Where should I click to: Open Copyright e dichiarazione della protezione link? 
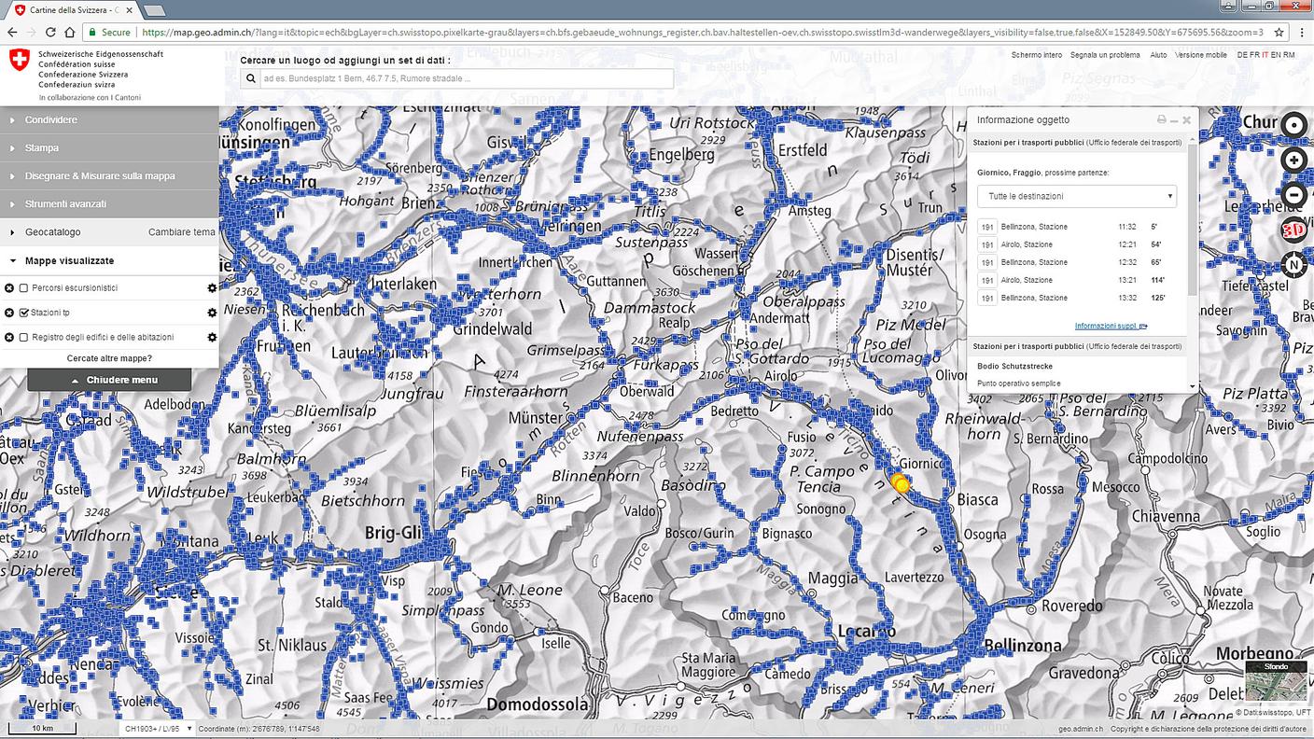pyautogui.click(x=1209, y=729)
